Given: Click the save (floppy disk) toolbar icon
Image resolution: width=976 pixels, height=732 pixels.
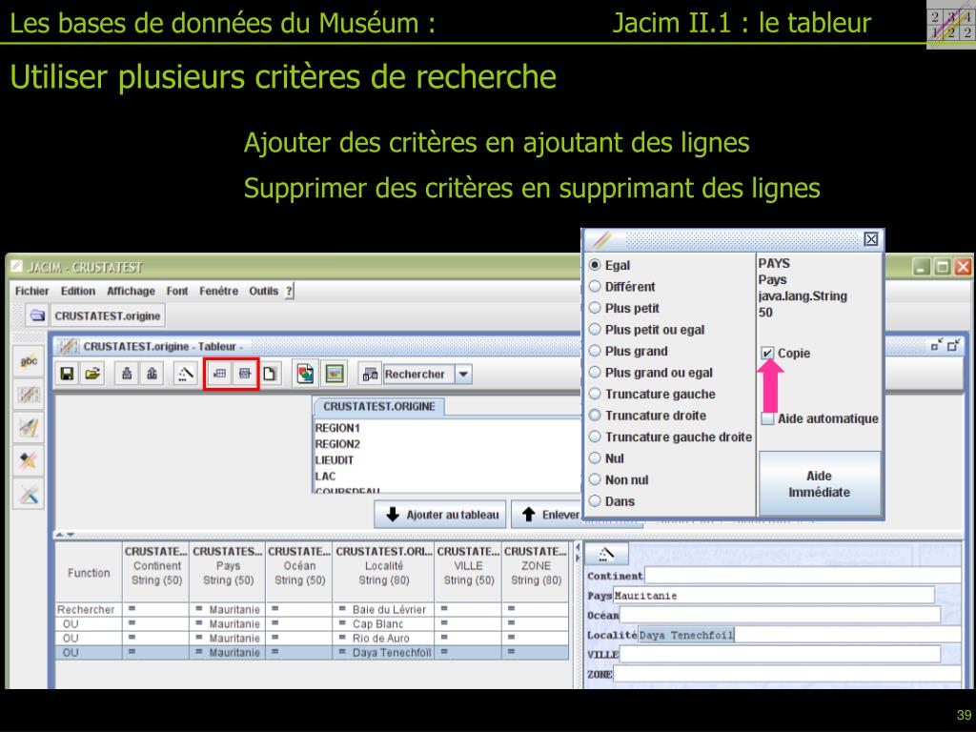Looking at the screenshot, I should click(67, 374).
